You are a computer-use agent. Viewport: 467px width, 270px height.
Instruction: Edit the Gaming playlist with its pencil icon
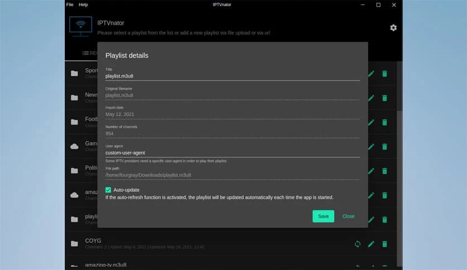point(371,147)
